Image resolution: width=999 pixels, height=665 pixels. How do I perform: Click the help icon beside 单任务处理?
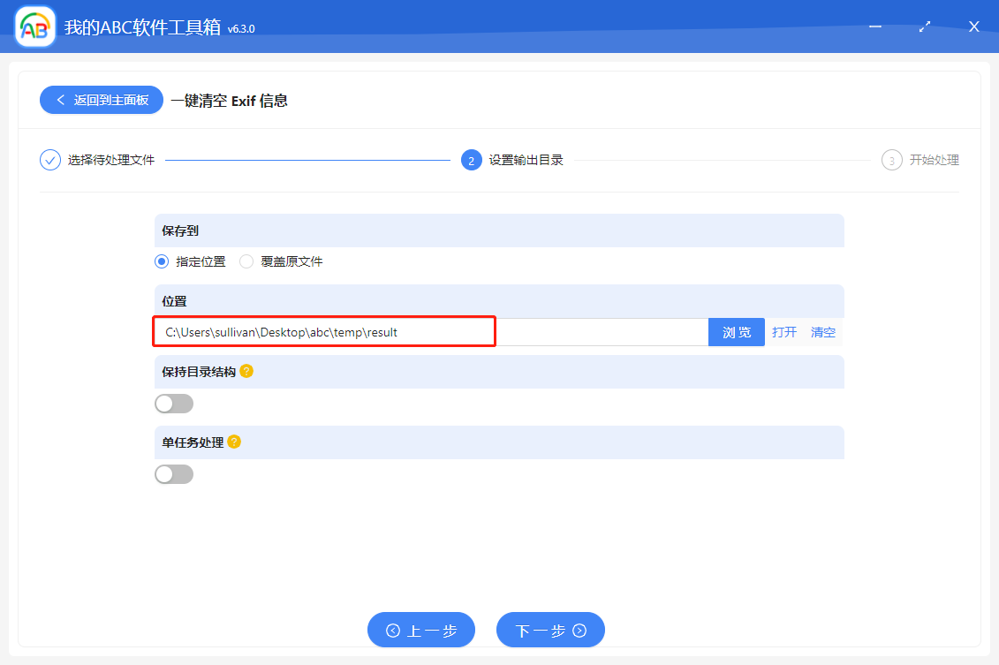235,442
